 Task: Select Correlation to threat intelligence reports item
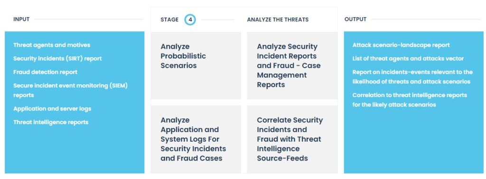410,99
